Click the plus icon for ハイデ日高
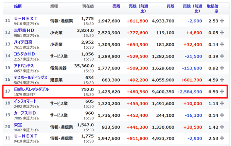 (x=222, y=45)
